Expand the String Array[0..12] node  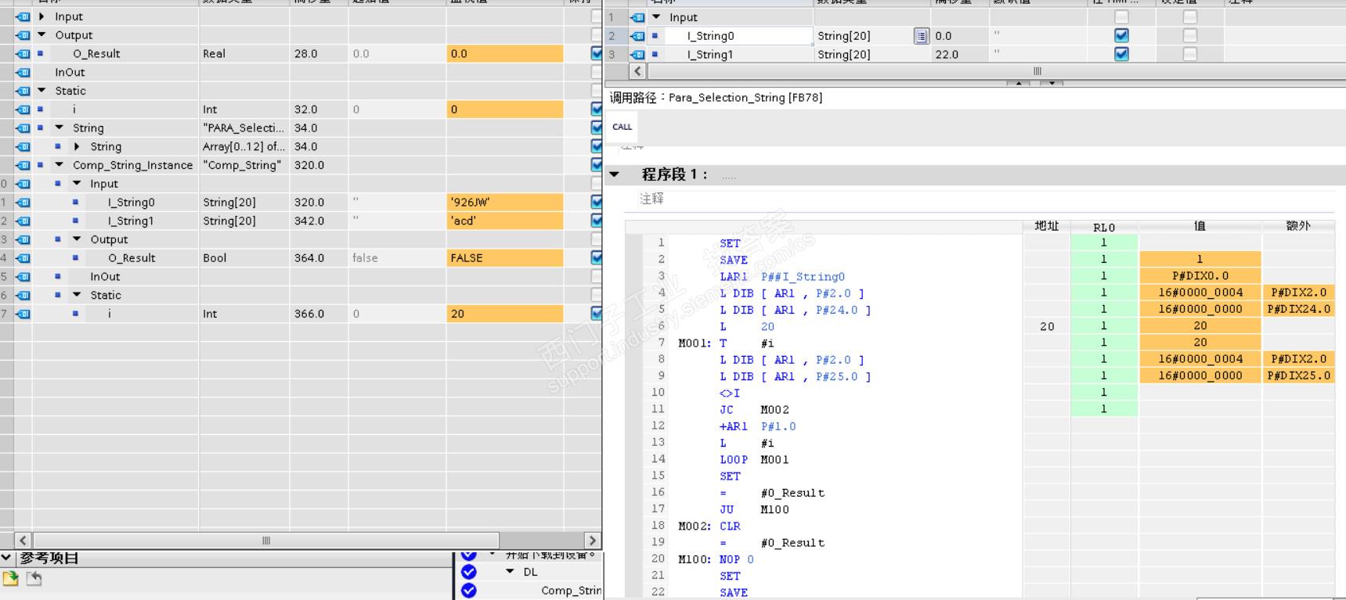(77, 147)
